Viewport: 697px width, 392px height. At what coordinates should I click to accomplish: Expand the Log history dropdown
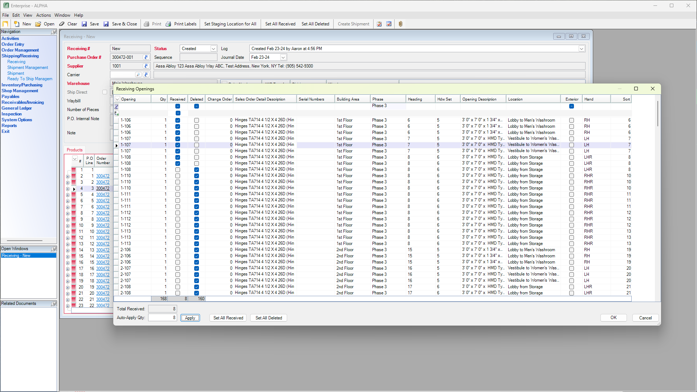(x=582, y=49)
